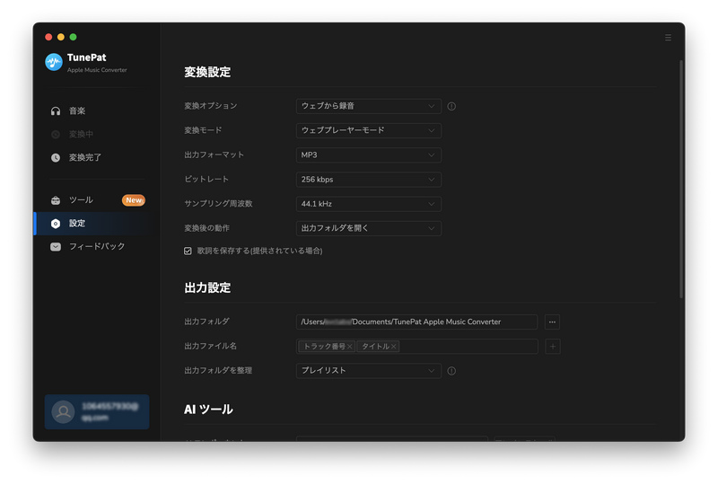Click the vertical scrollbar of settings

pos(681,179)
